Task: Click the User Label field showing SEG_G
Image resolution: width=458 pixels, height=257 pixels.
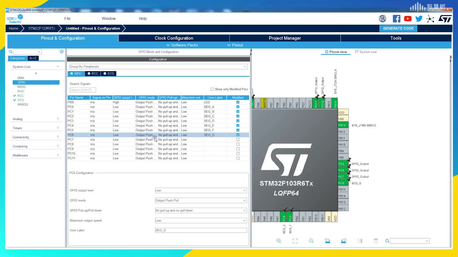Action: 201,230
